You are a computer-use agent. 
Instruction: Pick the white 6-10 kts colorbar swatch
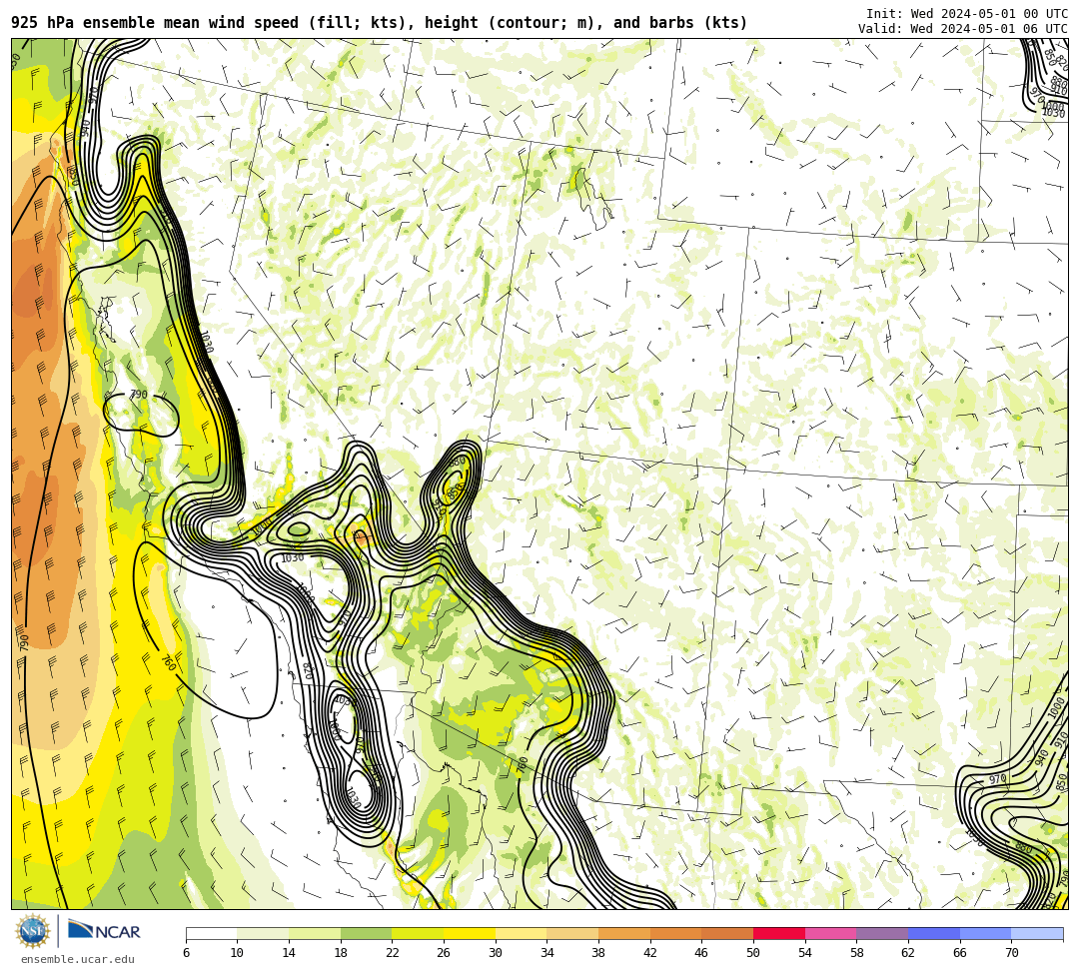point(211,933)
